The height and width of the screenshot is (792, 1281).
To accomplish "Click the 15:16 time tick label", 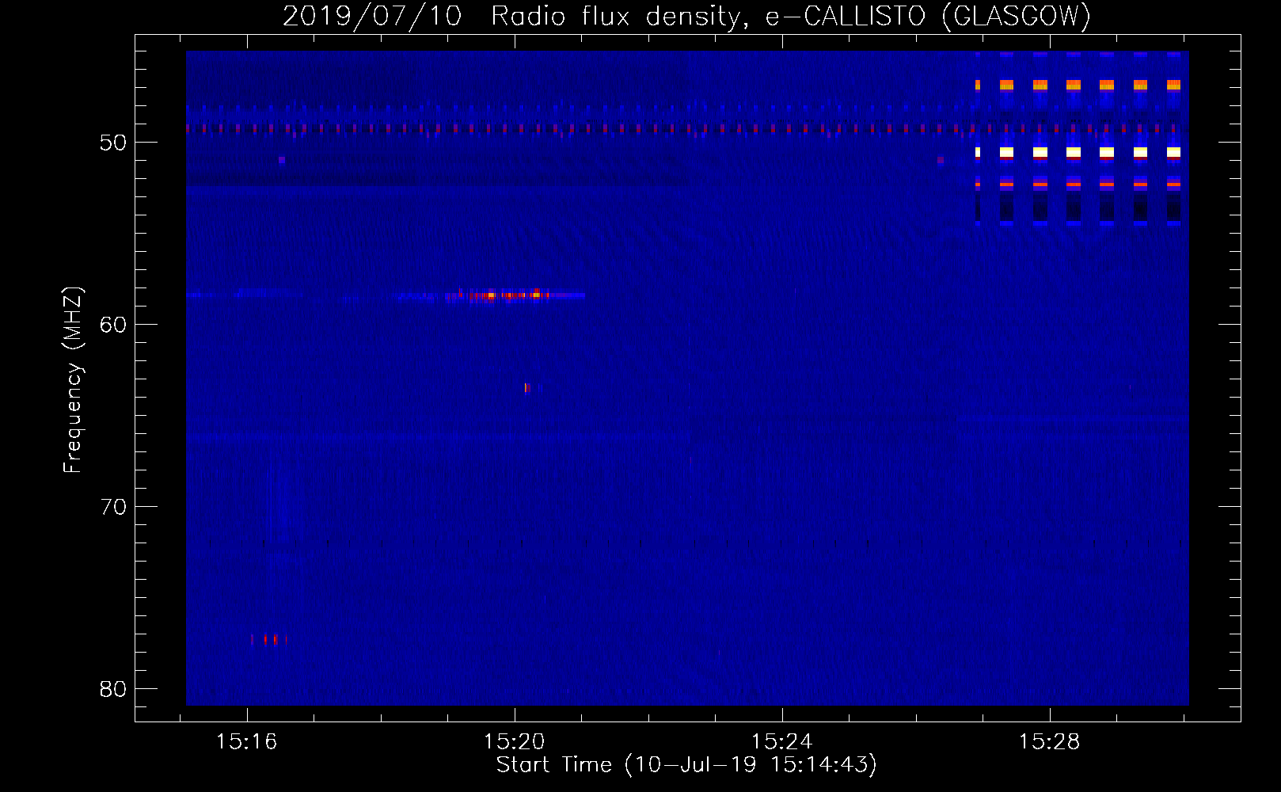I will click(x=247, y=742).
